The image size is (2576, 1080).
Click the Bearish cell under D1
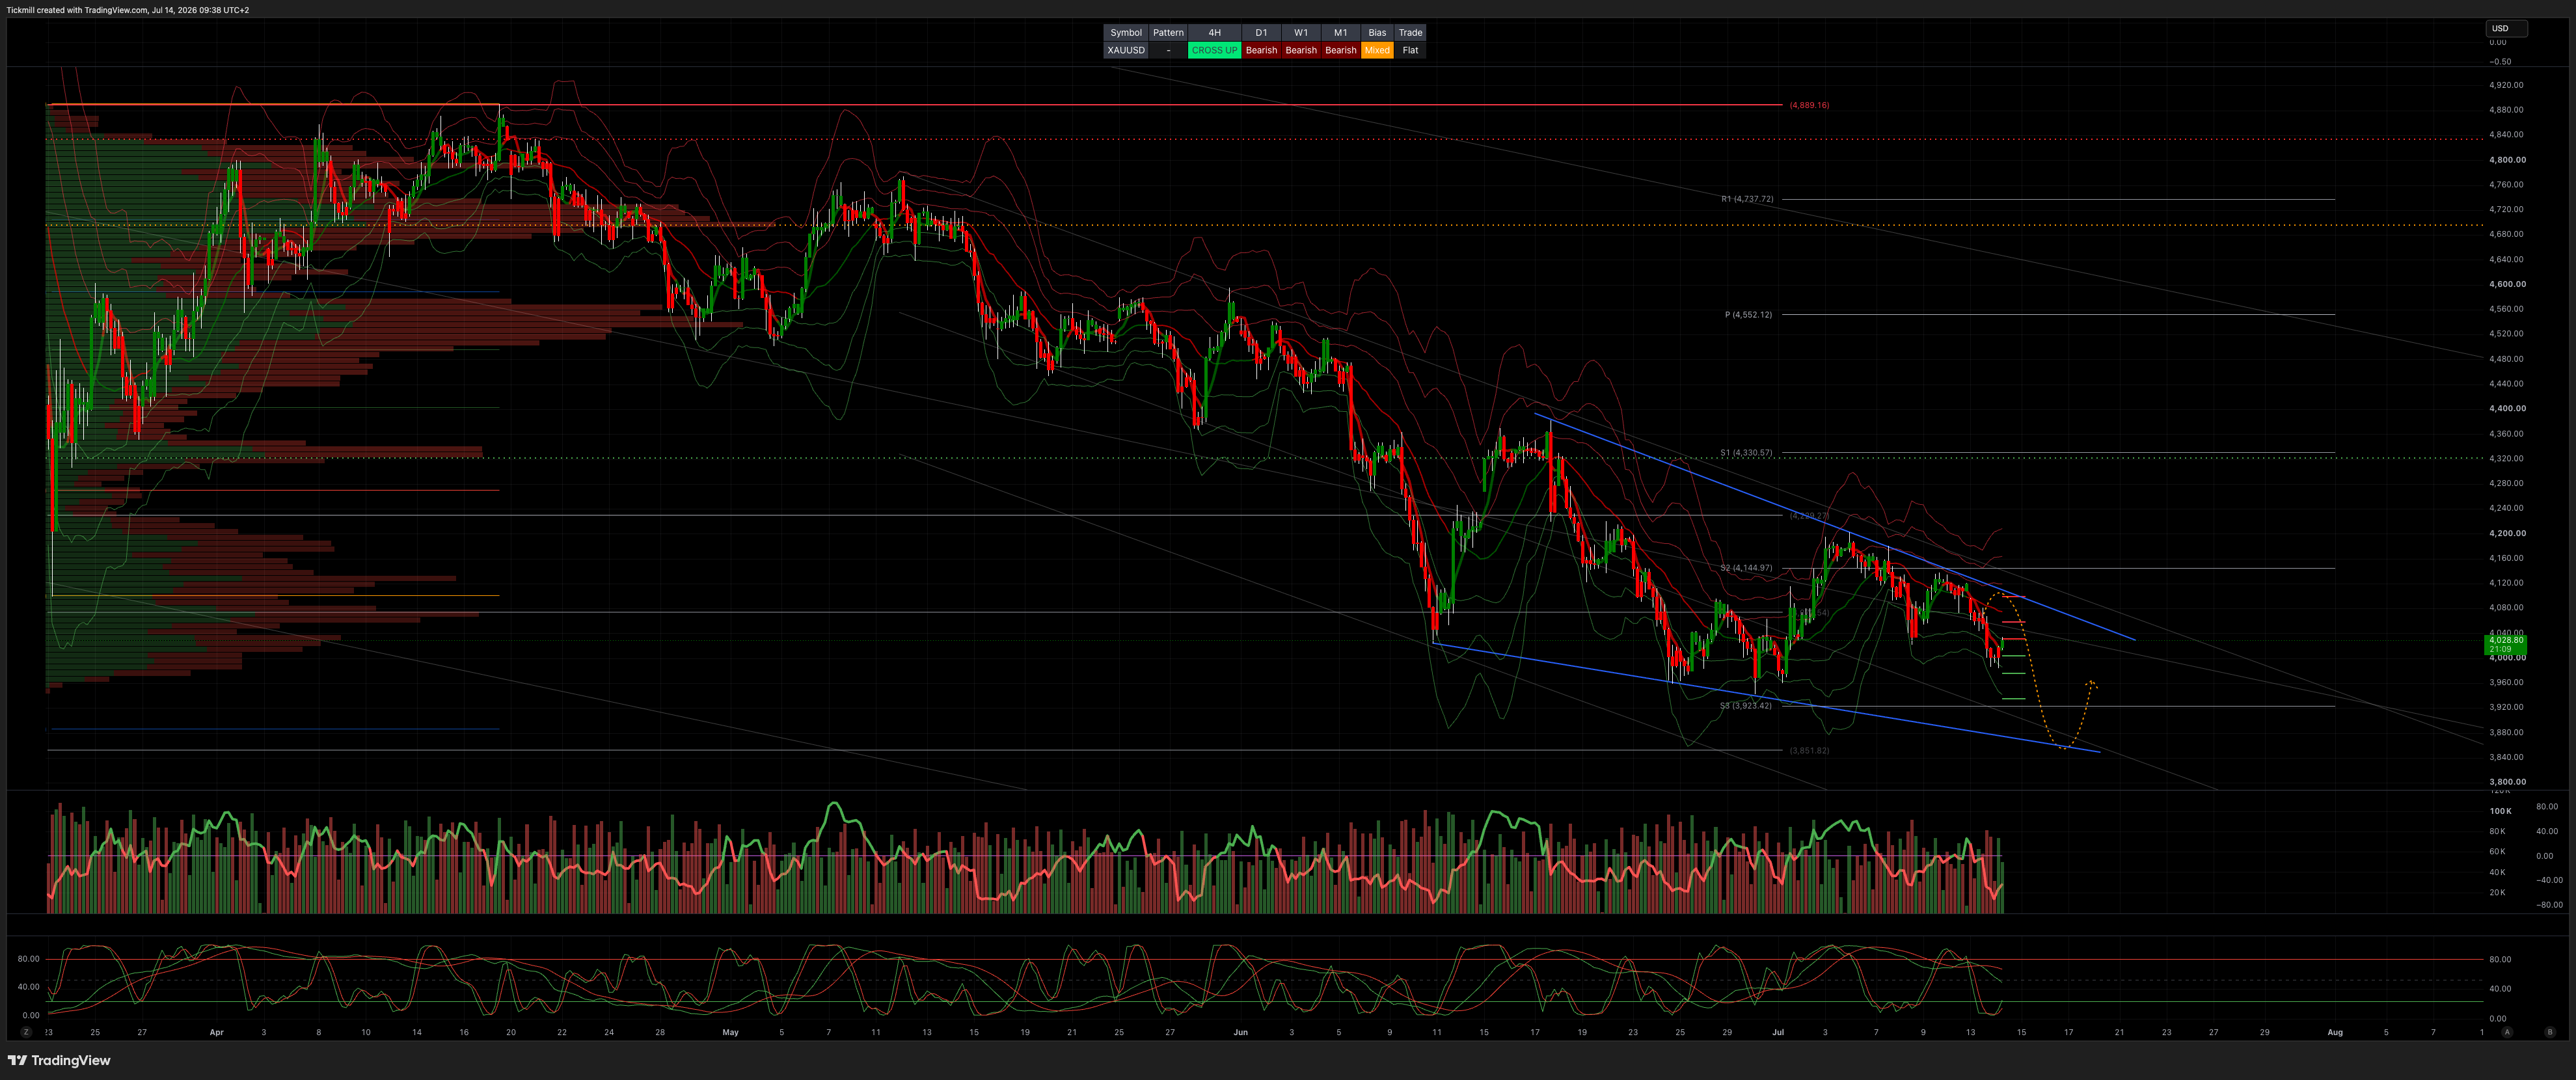(1261, 50)
